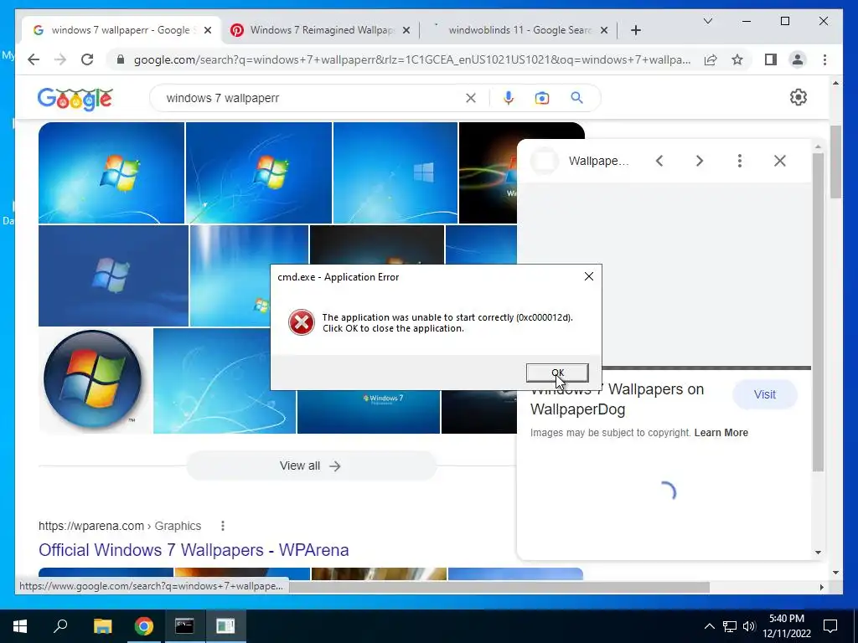Expand the tab search dropdown arrow

(x=707, y=21)
